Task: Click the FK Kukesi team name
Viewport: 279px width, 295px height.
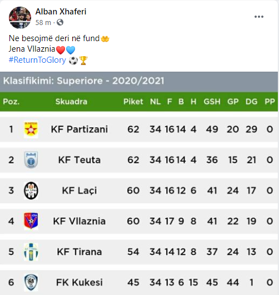Action: click(x=79, y=282)
